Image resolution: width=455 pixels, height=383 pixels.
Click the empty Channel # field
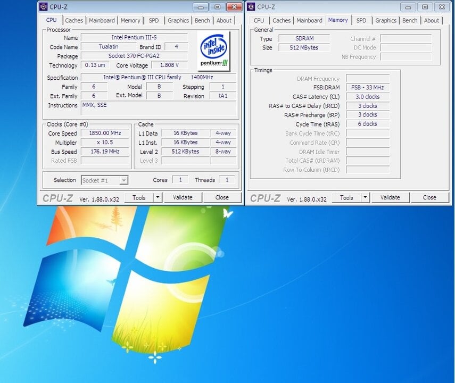tap(406, 38)
